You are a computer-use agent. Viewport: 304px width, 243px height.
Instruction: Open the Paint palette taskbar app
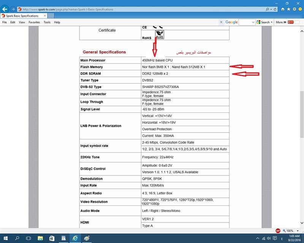[x=87, y=238]
